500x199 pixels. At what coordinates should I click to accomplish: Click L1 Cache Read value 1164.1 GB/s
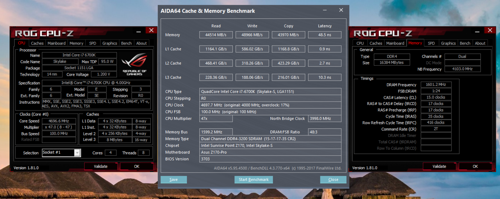(216, 49)
